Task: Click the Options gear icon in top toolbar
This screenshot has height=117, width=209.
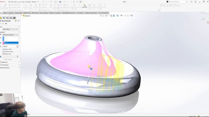Action: click(x=81, y=2)
